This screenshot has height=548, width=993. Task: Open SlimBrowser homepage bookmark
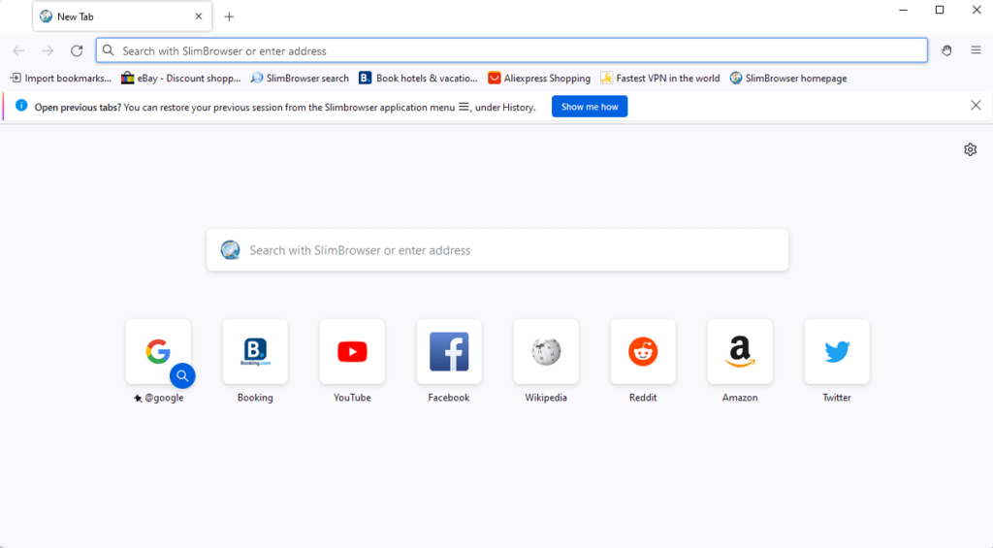tap(787, 78)
